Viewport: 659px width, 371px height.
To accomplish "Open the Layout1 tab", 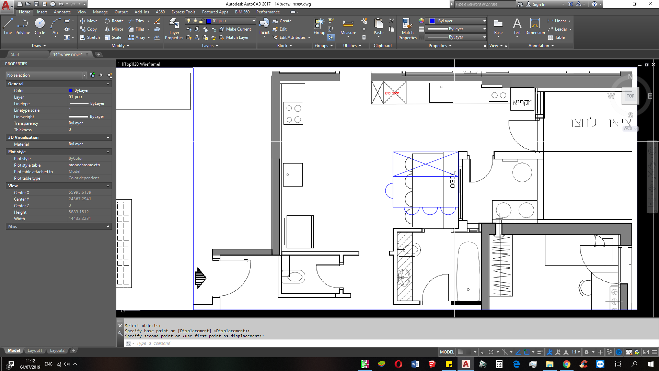I will click(35, 350).
